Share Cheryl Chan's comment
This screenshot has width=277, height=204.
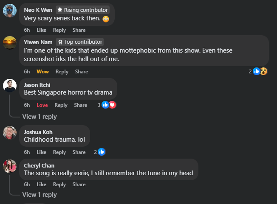coord(79,184)
